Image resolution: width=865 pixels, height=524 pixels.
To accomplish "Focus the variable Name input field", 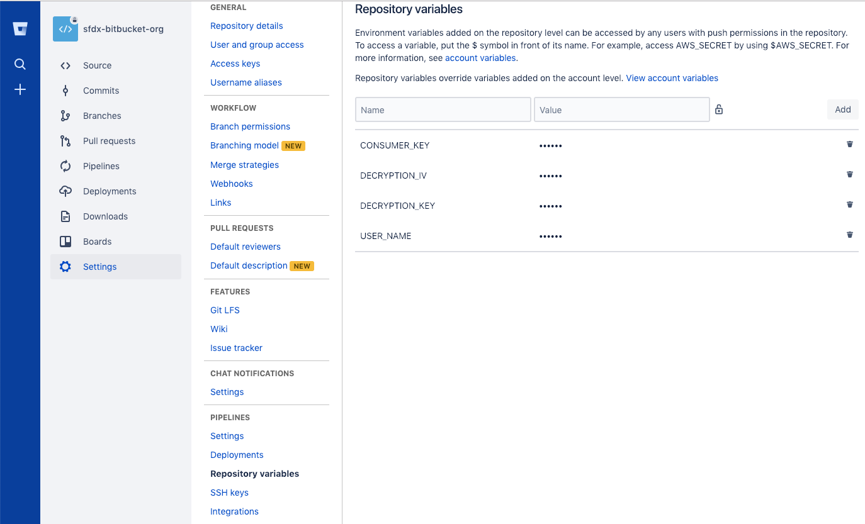I will 443,109.
